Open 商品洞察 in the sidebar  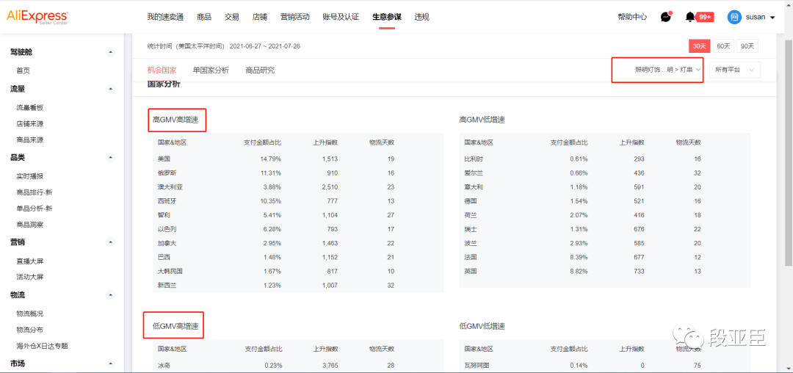pos(30,225)
